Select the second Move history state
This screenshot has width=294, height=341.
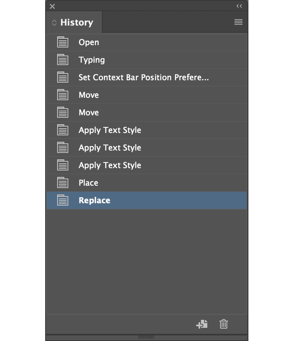coord(89,113)
